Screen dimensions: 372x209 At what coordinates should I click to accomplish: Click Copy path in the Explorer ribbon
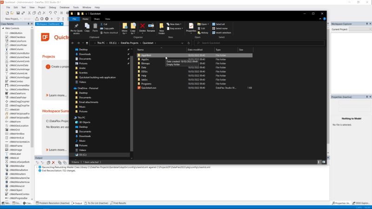(x=107, y=28)
